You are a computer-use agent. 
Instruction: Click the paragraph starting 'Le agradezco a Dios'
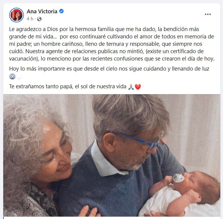pyautogui.click(x=112, y=44)
